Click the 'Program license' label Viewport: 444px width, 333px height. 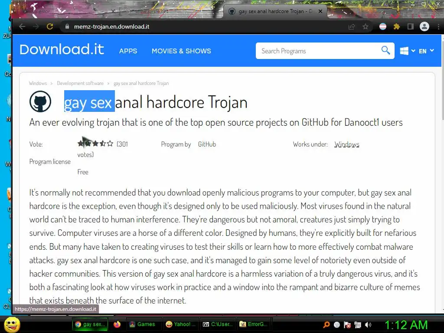[x=50, y=162]
